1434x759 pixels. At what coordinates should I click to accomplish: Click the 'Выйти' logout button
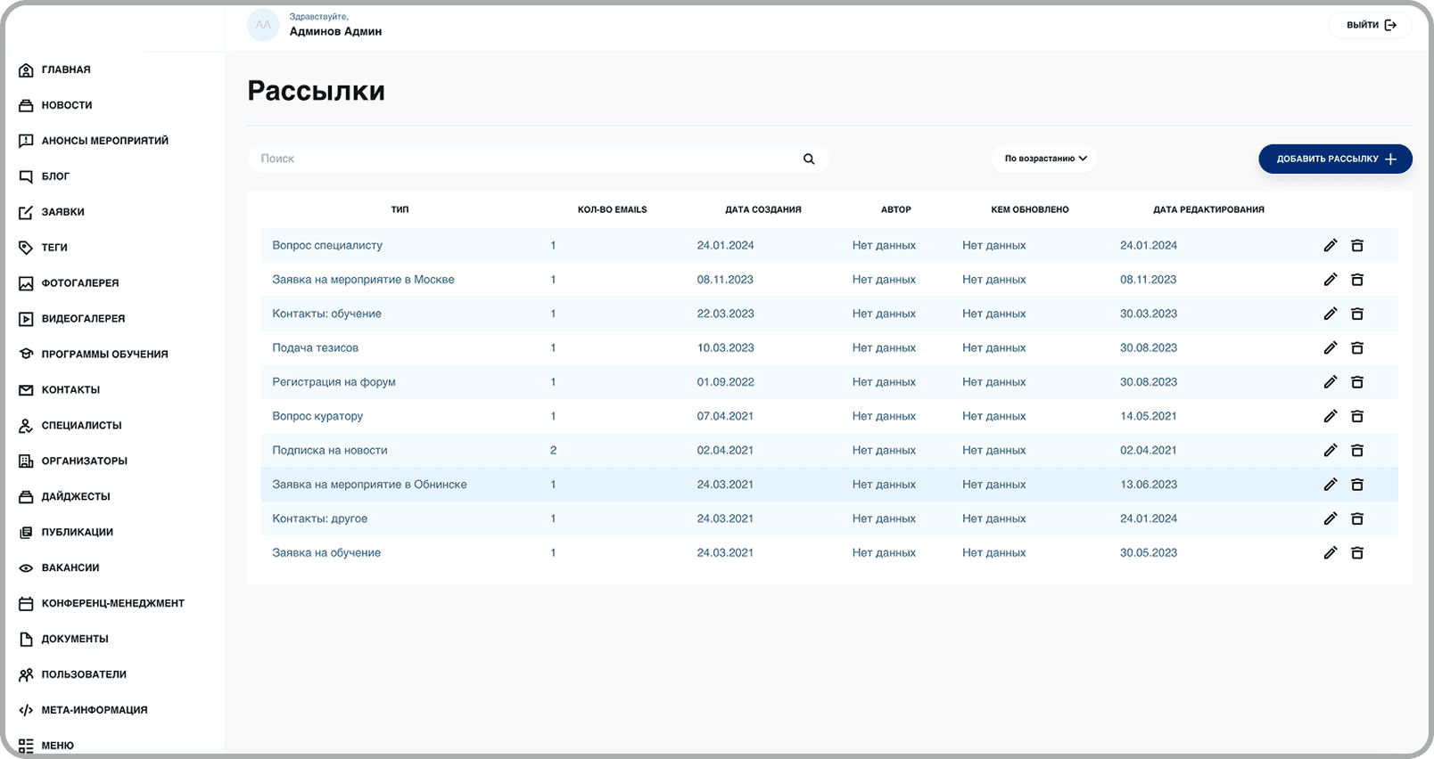(x=1371, y=25)
